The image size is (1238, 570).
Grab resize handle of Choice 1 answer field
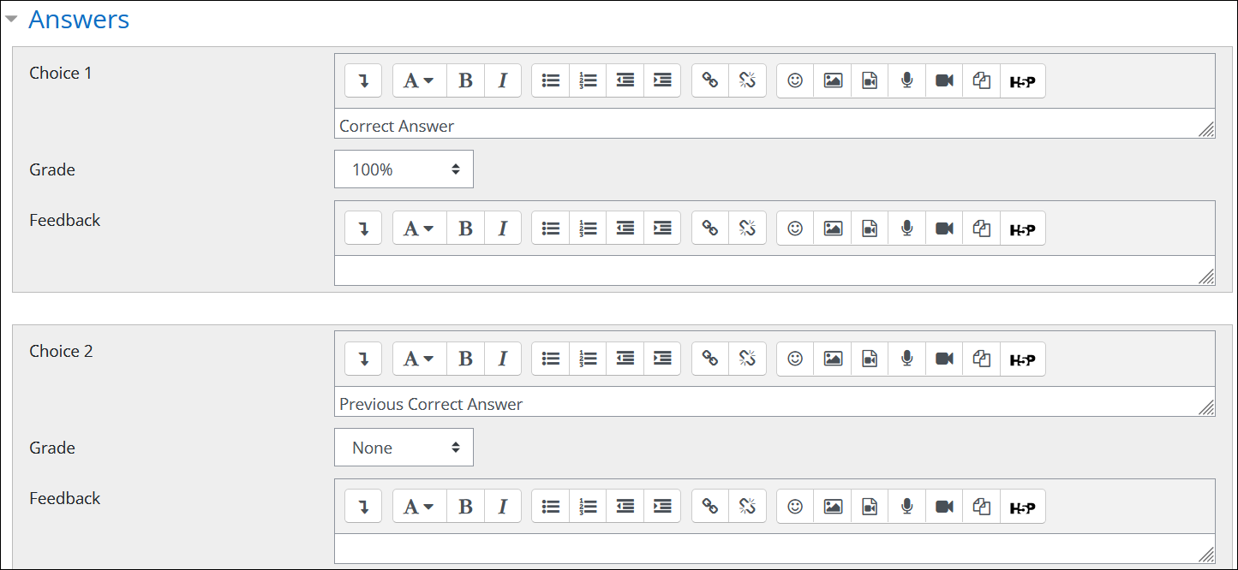(x=1206, y=130)
